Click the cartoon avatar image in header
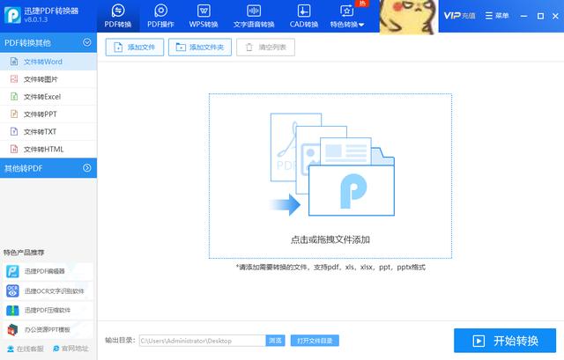Viewport: 564px width, 360px height. pyautogui.click(x=409, y=17)
